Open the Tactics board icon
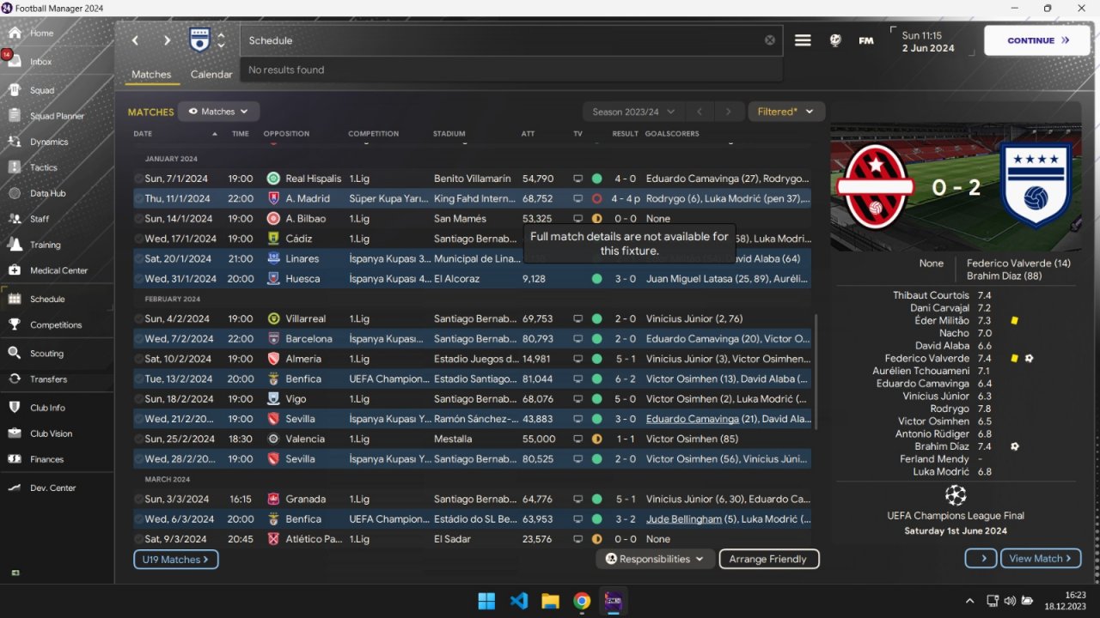This screenshot has height=618, width=1100. (x=15, y=167)
